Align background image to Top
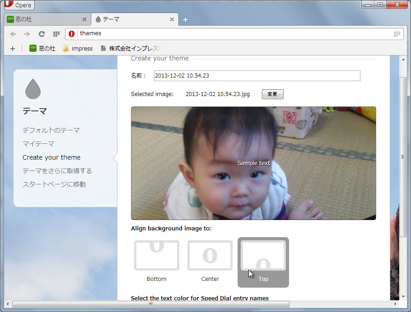This screenshot has height=312, width=411. [263, 255]
